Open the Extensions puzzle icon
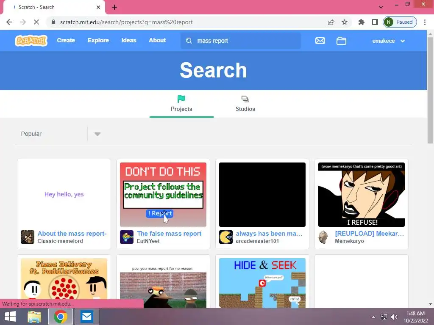 pyautogui.click(x=361, y=22)
